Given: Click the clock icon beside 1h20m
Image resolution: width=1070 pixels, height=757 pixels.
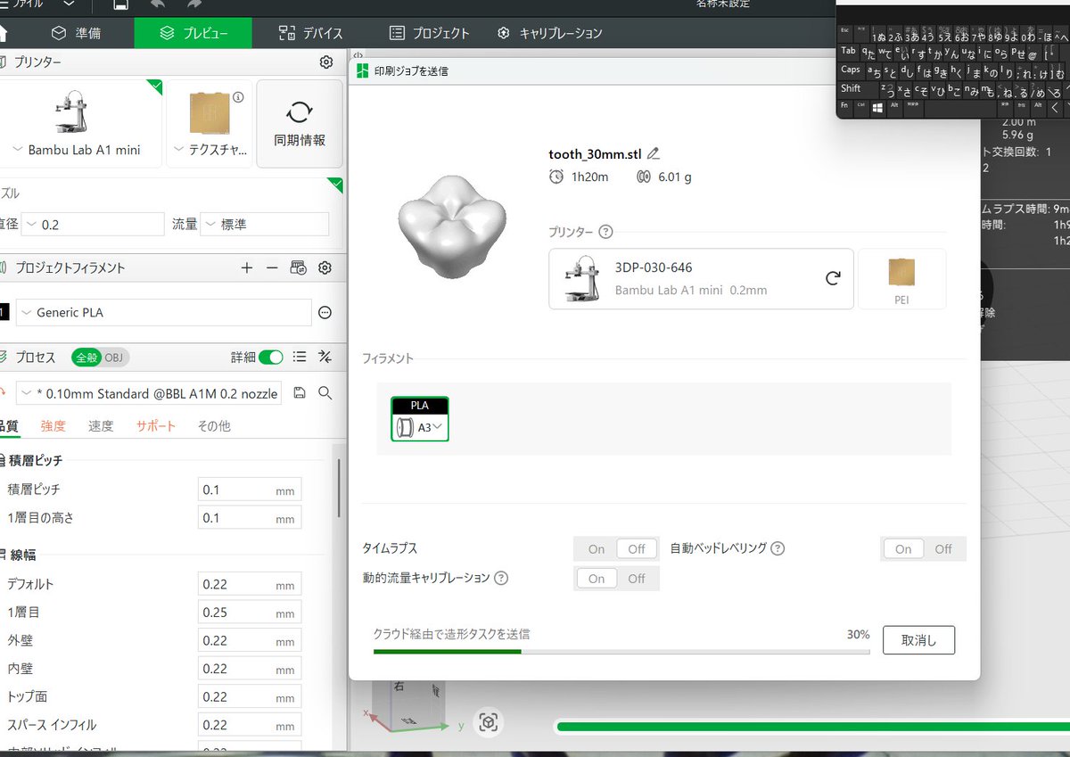Looking at the screenshot, I should (x=556, y=177).
